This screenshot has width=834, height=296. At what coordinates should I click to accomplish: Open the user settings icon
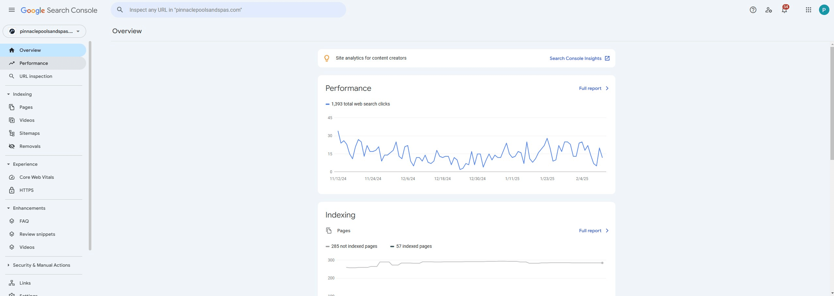(x=768, y=10)
